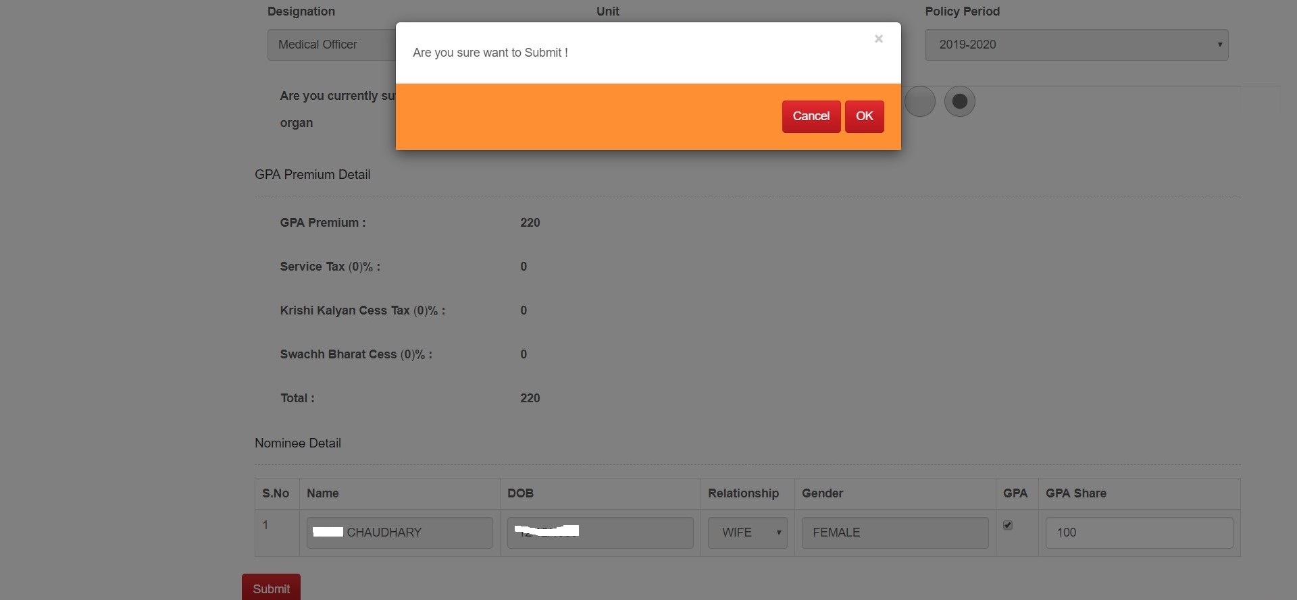Image resolution: width=1297 pixels, height=600 pixels.
Task: Click the GPA Share column header
Action: click(1075, 493)
